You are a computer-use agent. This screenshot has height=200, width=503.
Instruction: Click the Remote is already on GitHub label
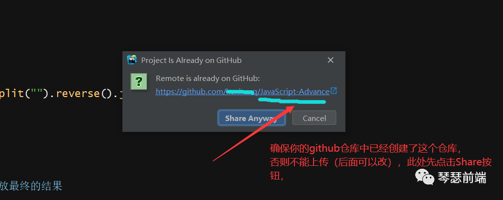pyautogui.click(x=208, y=79)
